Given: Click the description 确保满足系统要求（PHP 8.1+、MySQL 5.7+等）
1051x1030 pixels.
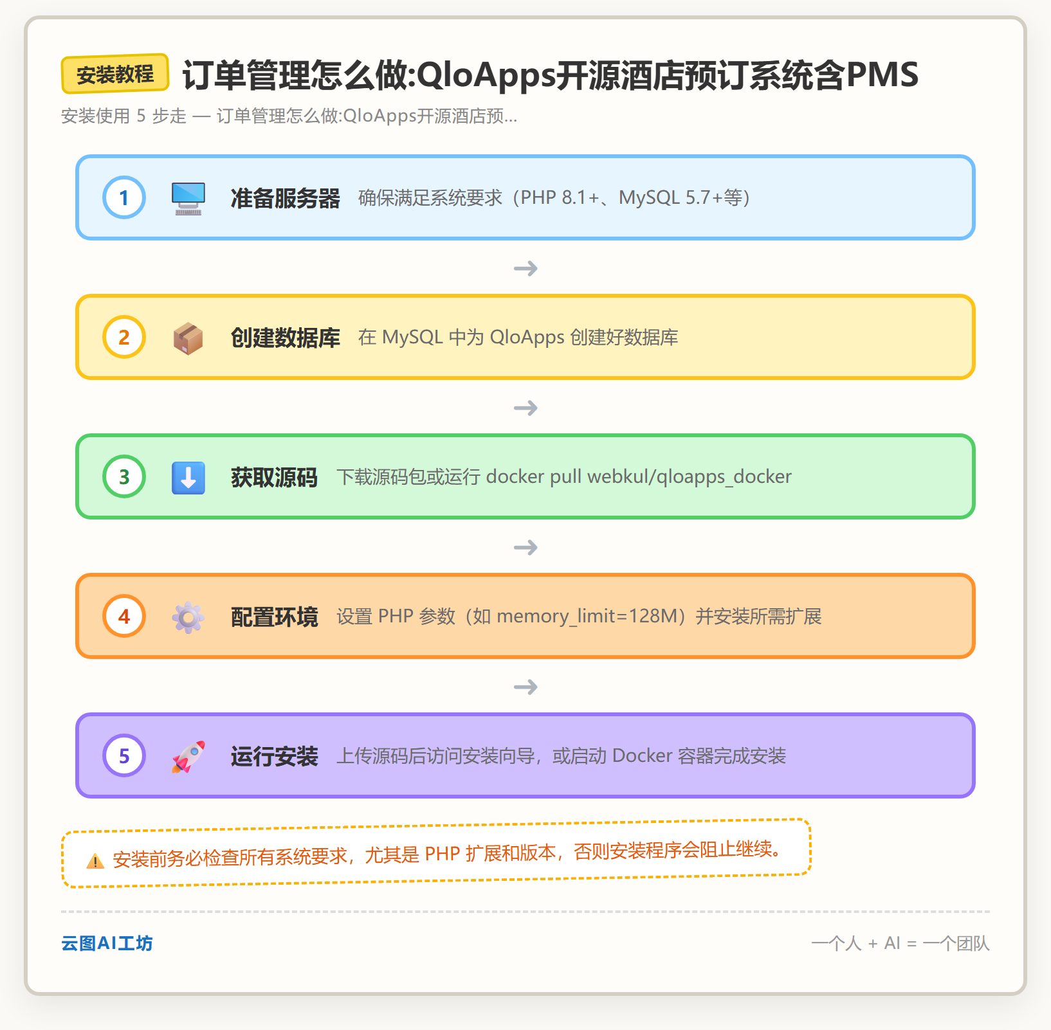Looking at the screenshot, I should point(554,197).
